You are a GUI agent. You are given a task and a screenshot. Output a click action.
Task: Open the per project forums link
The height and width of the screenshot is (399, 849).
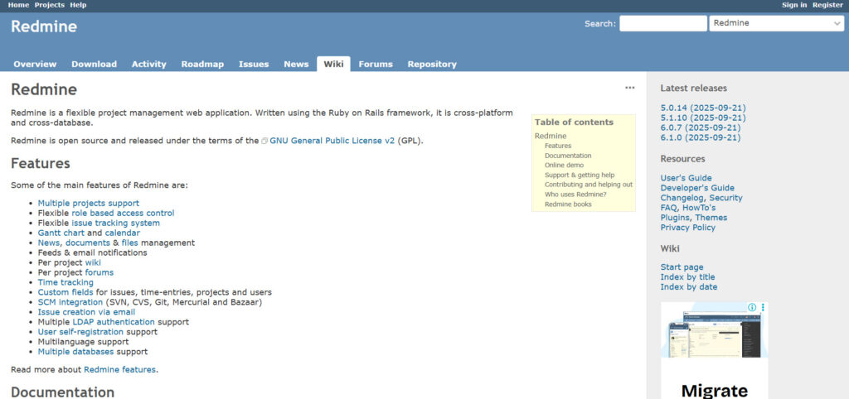99,272
